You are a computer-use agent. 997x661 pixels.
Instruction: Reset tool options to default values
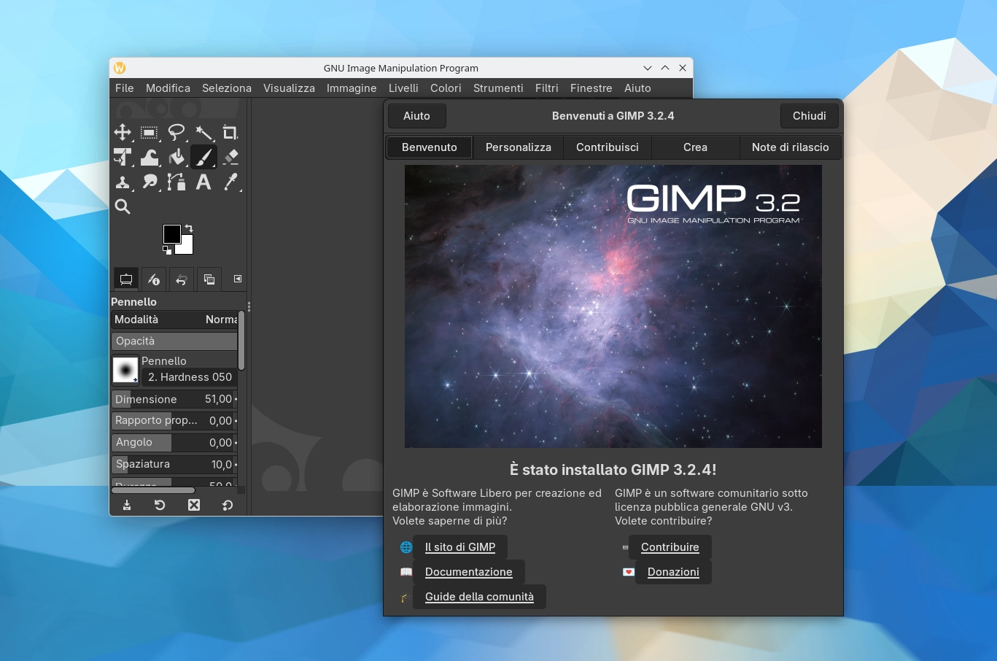(x=227, y=504)
